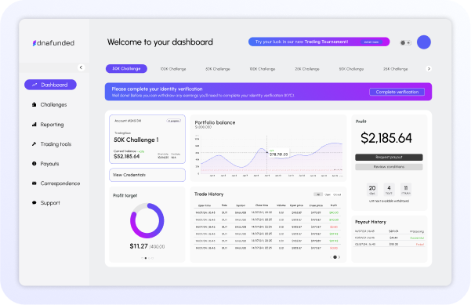Click the current page dot in Trade History
Image resolution: width=471 pixels, height=305 pixels.
pyautogui.click(x=335, y=257)
